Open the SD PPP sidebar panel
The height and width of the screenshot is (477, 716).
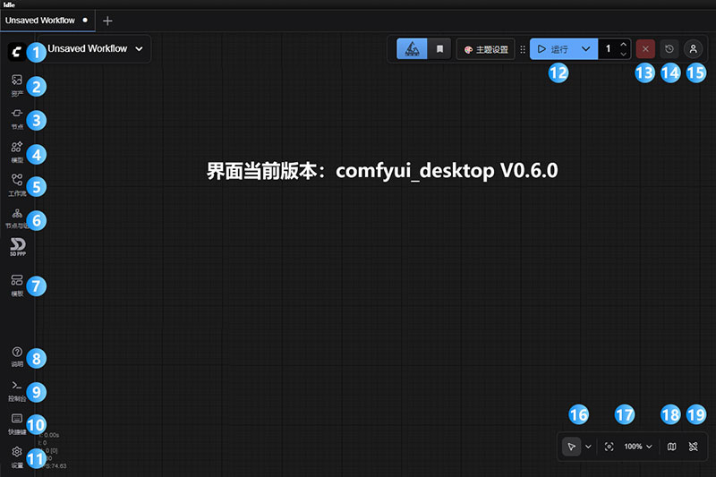[17, 246]
